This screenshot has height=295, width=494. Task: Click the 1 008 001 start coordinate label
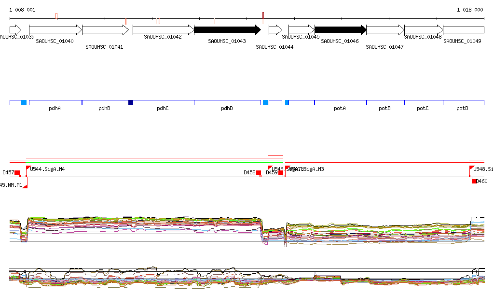pos(22,10)
